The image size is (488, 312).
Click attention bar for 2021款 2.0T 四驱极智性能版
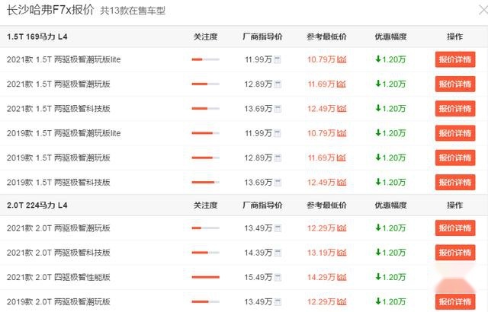pyautogui.click(x=205, y=277)
